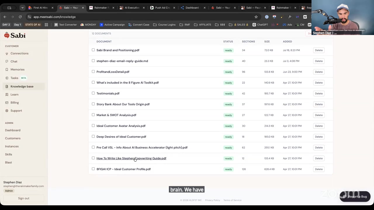Open the Privacy Policy footer link
The image size is (374, 210).
click(x=212, y=200)
